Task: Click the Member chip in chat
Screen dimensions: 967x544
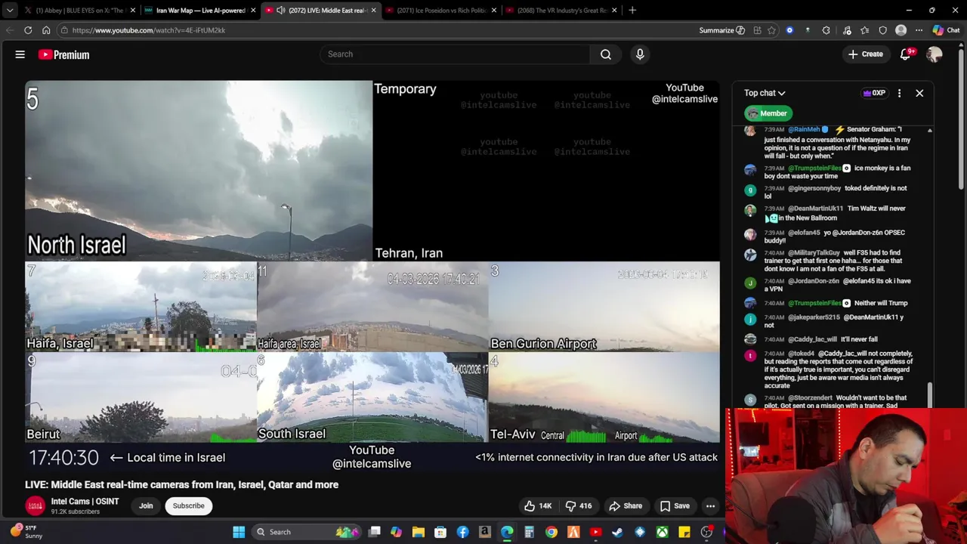Action: pyautogui.click(x=768, y=113)
